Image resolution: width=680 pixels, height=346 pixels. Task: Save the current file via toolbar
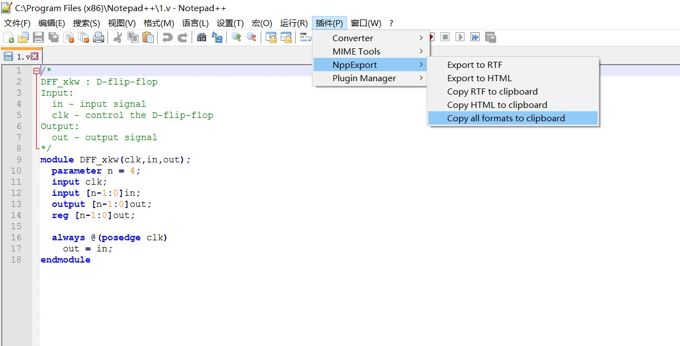(38, 38)
